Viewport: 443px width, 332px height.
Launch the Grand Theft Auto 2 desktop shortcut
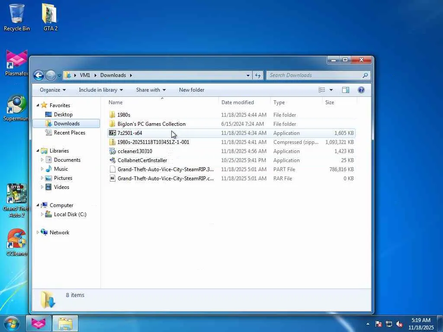tap(16, 201)
